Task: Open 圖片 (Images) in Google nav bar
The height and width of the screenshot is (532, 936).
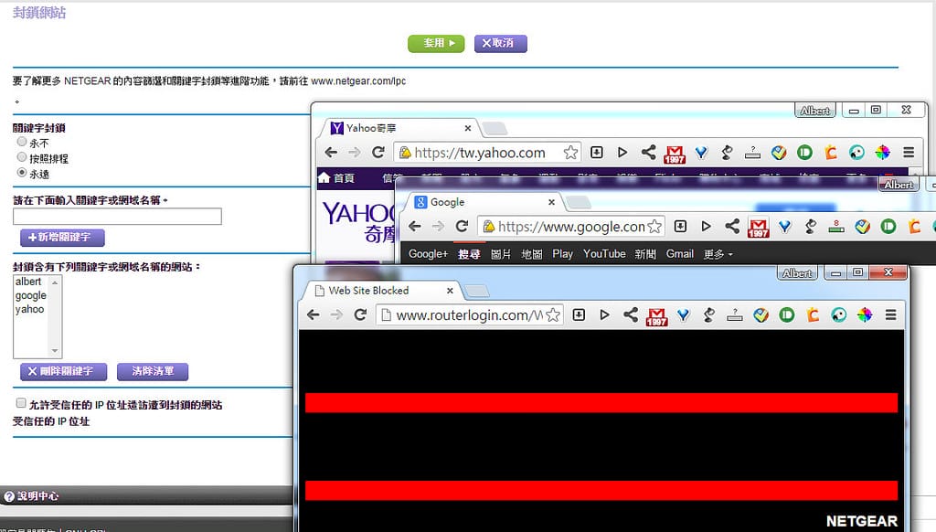Action: tap(501, 254)
